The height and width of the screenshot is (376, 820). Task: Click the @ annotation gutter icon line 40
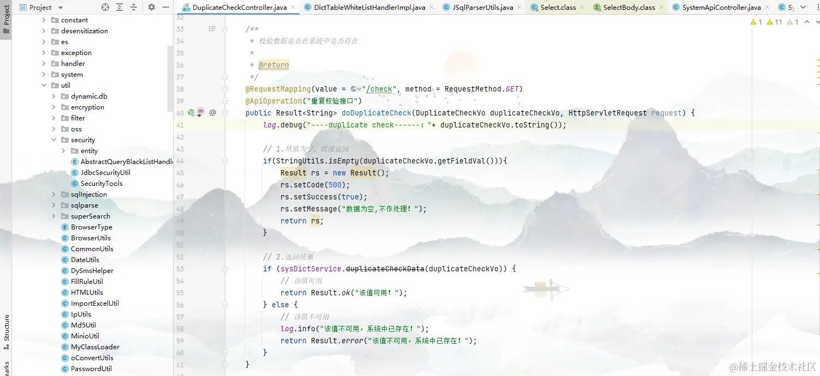pos(213,113)
